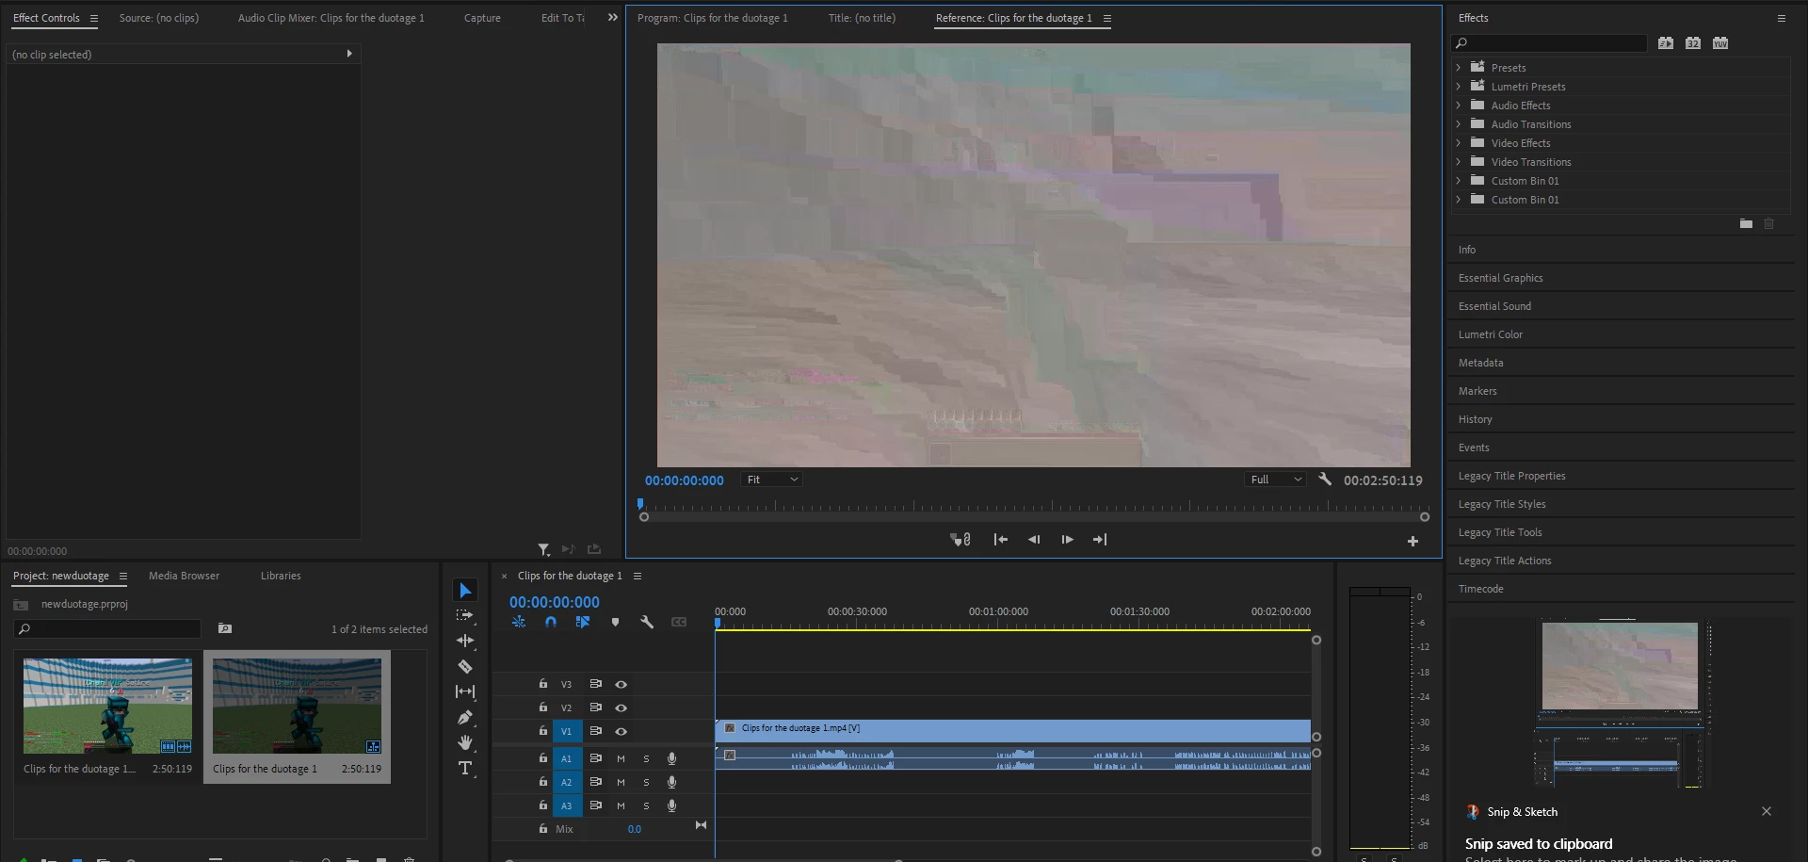Image resolution: width=1808 pixels, height=862 pixels.
Task: Switch to the Effect Controls tab
Action: [46, 18]
